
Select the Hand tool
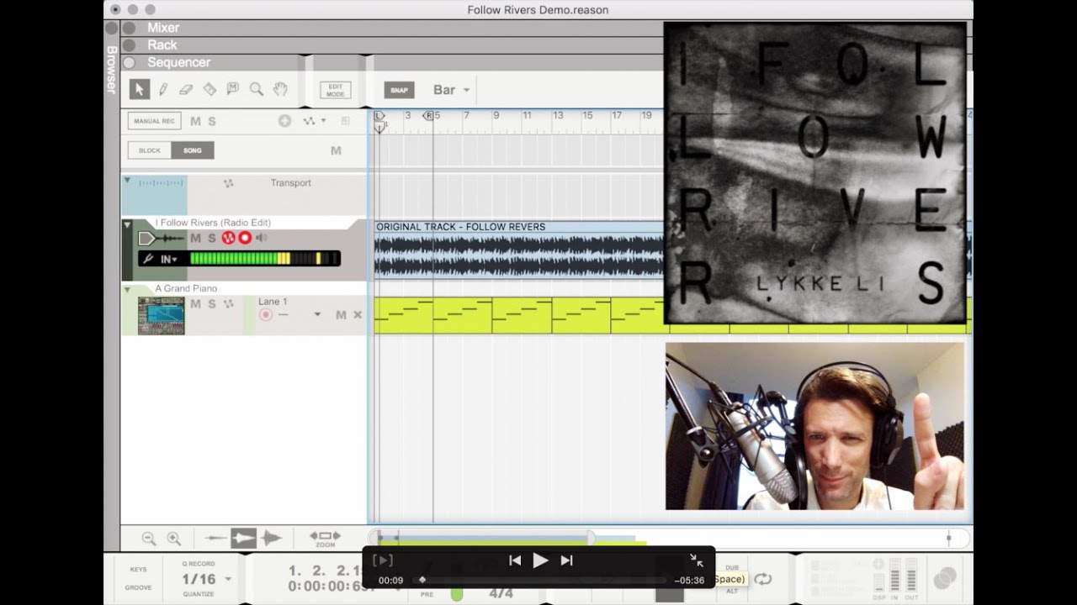click(280, 89)
